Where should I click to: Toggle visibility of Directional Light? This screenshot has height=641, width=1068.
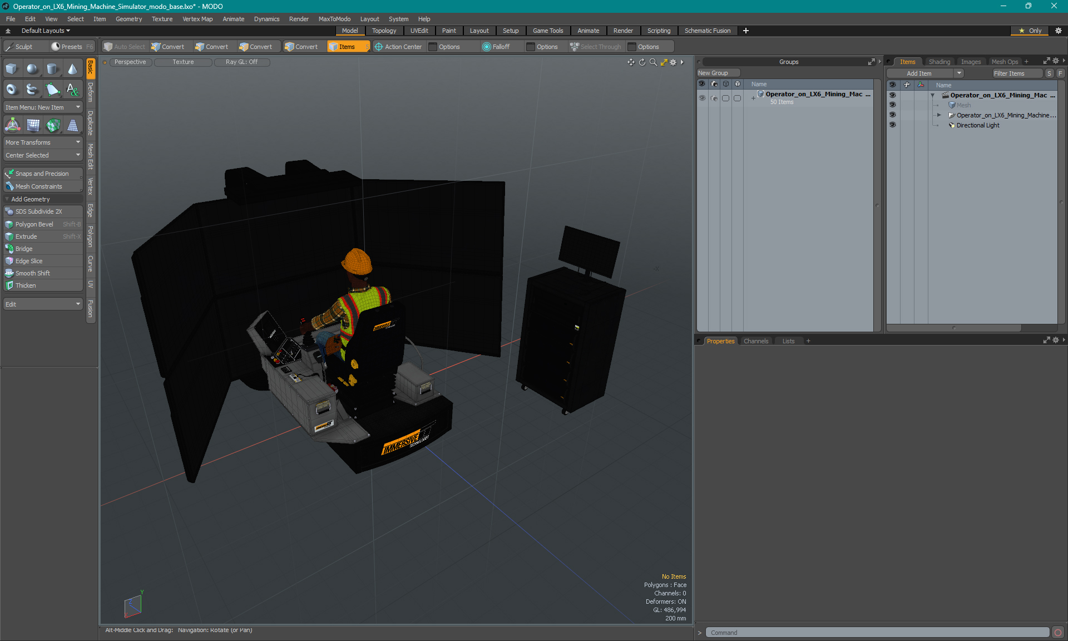[x=892, y=125]
